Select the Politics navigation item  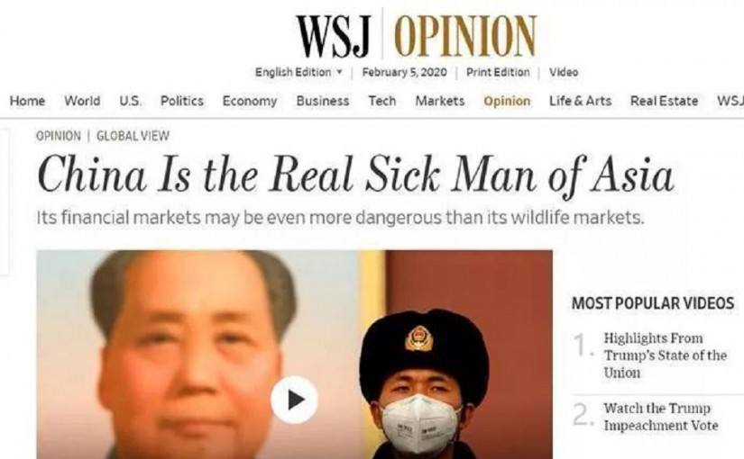click(x=182, y=101)
